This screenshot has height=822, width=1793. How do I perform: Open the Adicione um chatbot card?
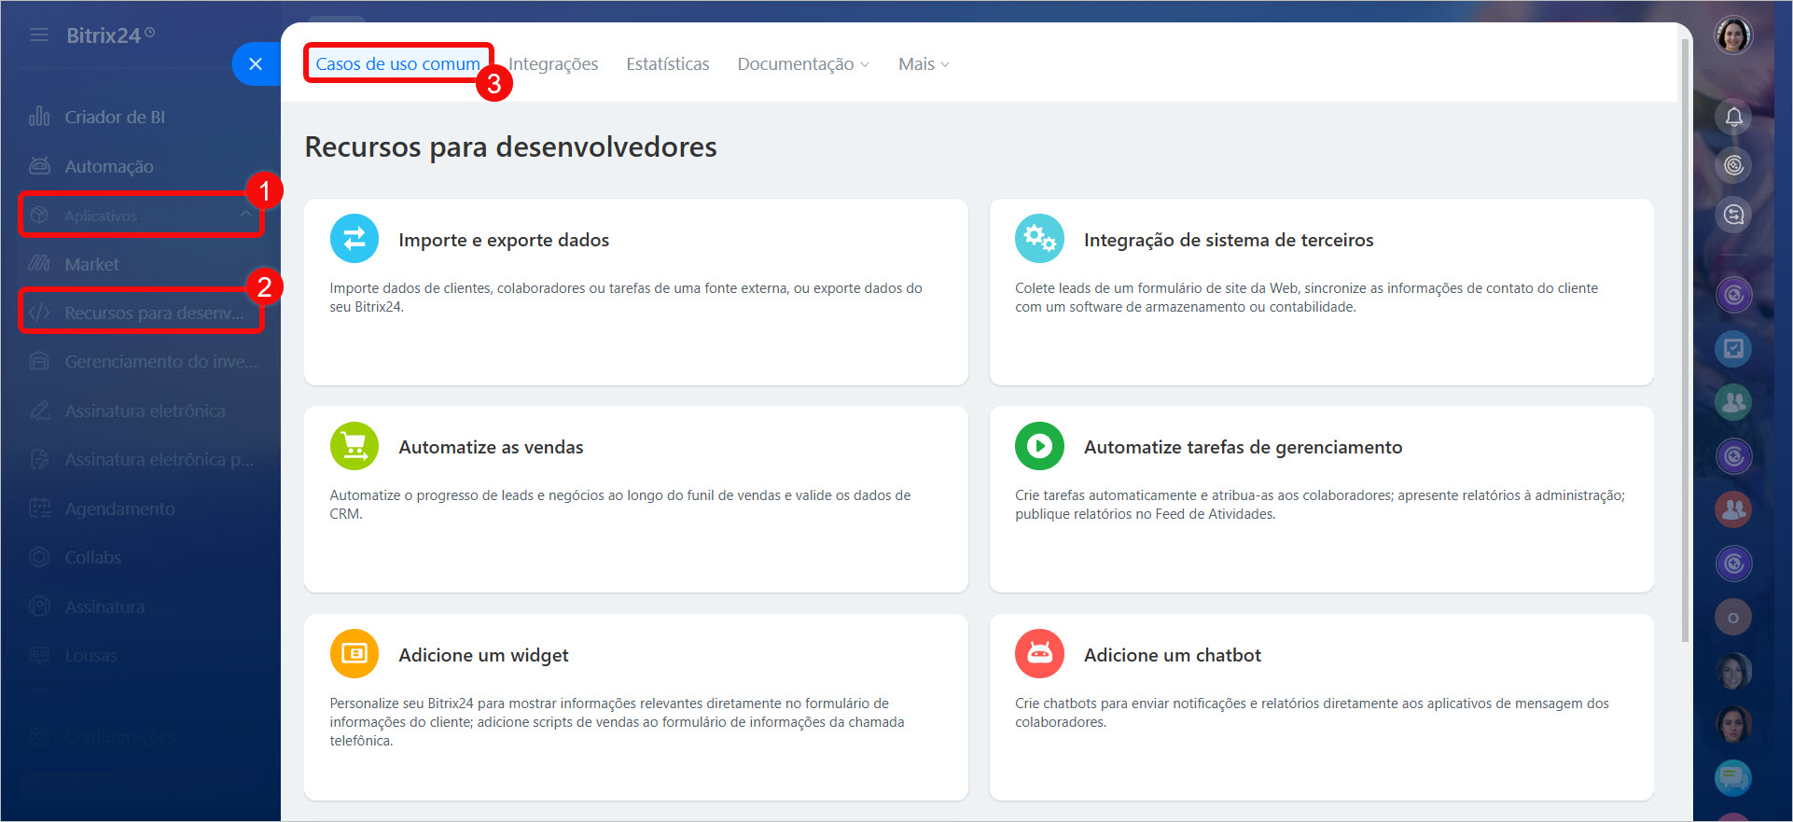pos(1321,706)
